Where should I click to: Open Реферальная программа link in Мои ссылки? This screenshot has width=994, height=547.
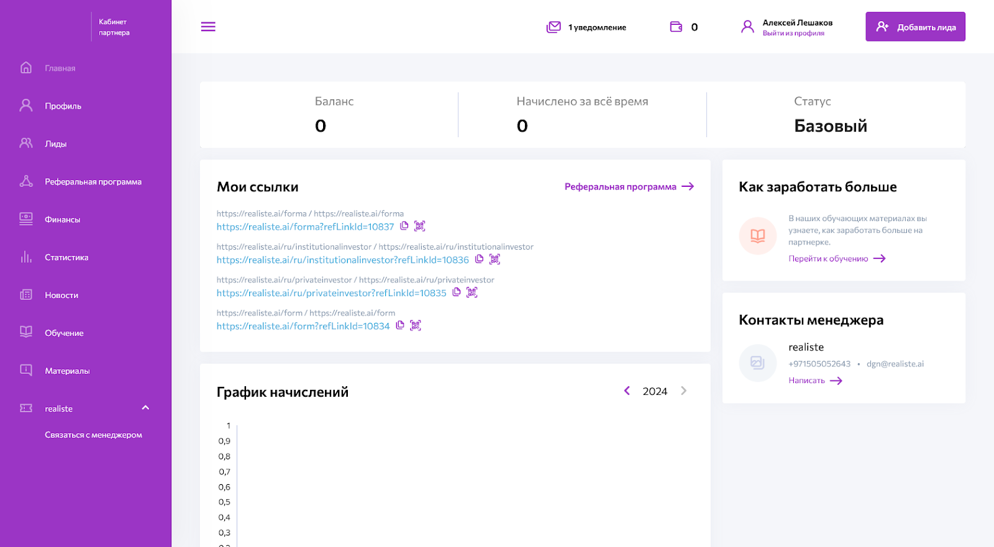629,186
